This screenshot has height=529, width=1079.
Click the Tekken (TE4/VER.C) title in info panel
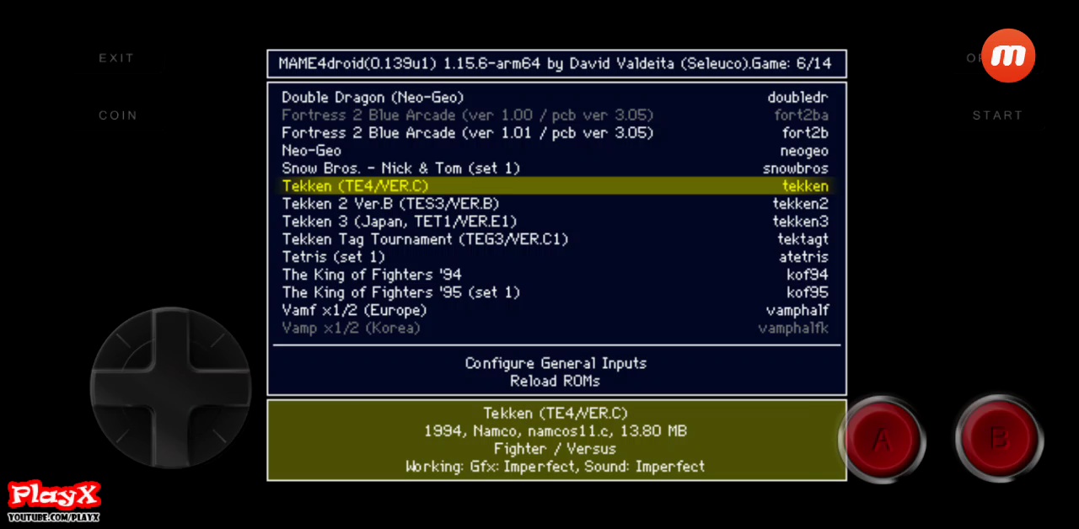tap(556, 413)
